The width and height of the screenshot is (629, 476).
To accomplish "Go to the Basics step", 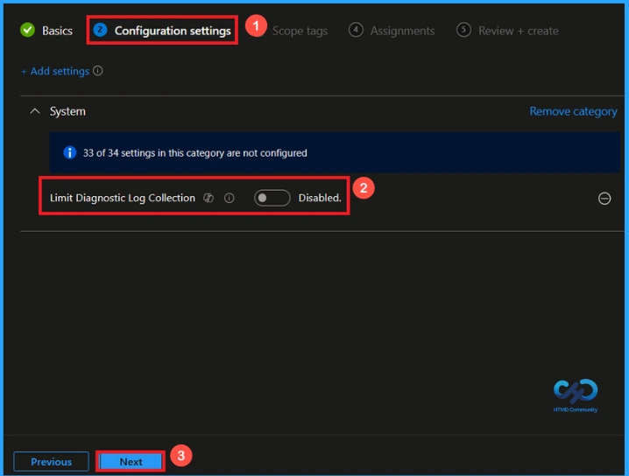I will 46,31.
